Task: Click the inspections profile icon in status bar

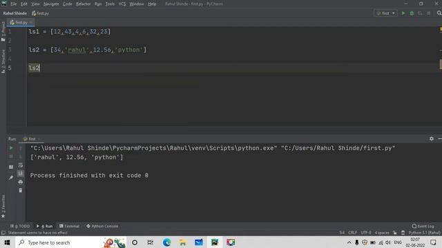Action: click(x=403, y=233)
